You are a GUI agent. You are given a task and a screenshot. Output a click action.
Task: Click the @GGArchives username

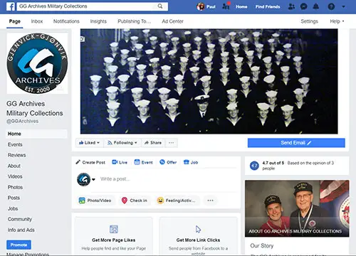coord(23,121)
